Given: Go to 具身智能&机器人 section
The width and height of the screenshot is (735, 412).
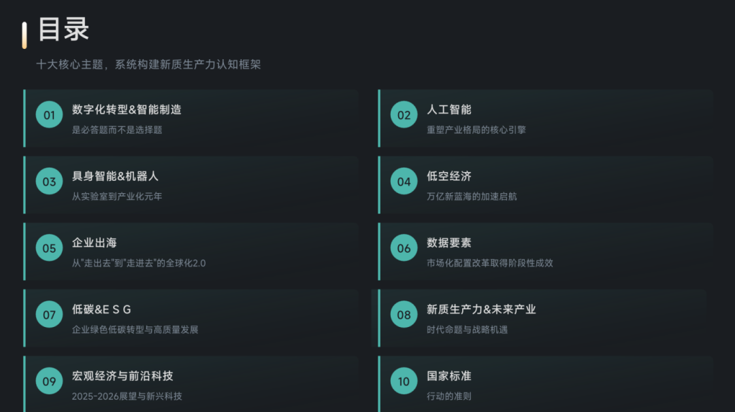Looking at the screenshot, I should [115, 176].
